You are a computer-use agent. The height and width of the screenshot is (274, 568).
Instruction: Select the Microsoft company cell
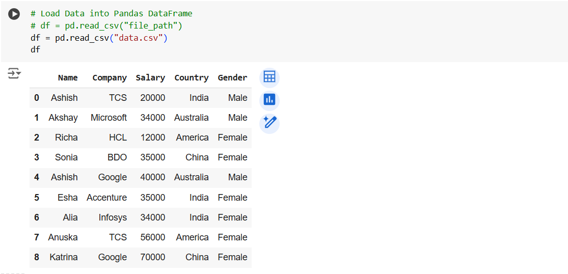click(x=109, y=118)
